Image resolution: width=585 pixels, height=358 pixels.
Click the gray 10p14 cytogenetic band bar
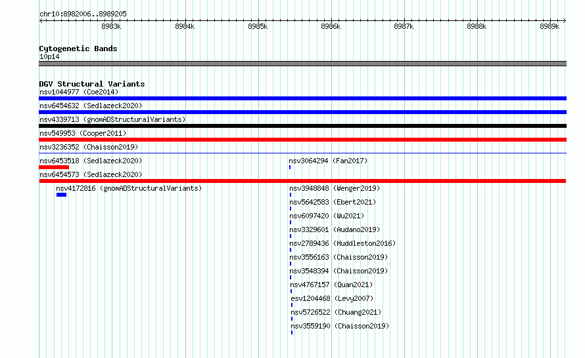(x=302, y=64)
